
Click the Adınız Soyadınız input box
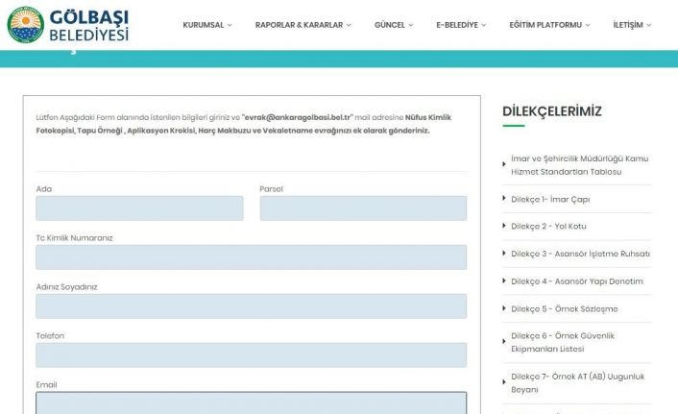pyautogui.click(x=251, y=306)
